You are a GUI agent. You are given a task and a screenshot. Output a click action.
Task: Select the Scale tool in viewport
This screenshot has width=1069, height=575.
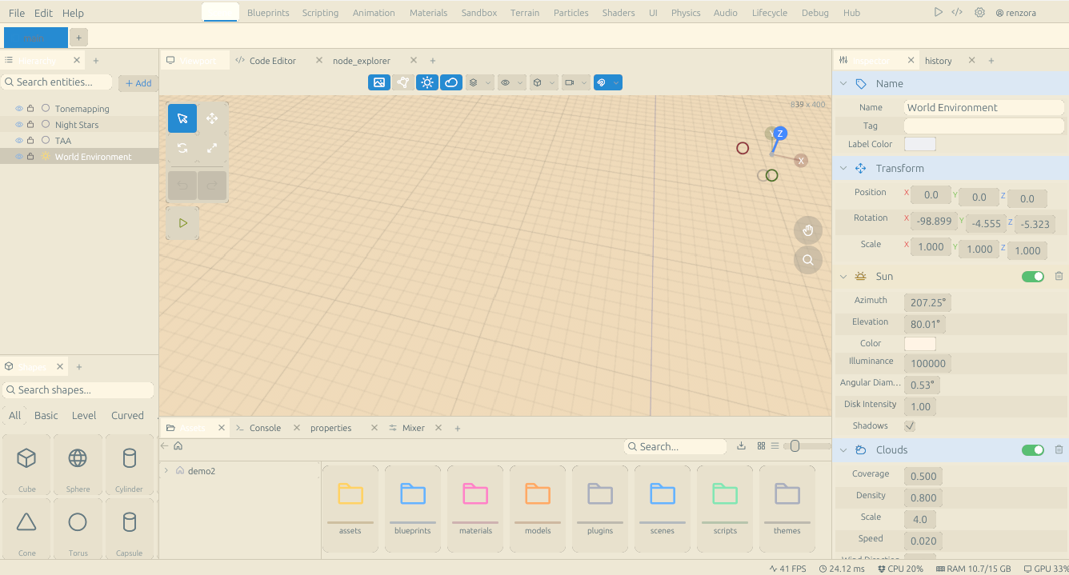[212, 148]
